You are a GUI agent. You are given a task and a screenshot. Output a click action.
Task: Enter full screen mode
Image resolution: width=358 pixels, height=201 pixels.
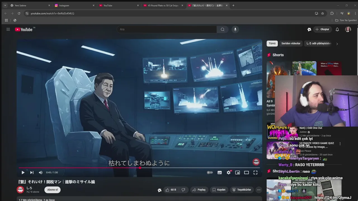(x=255, y=173)
